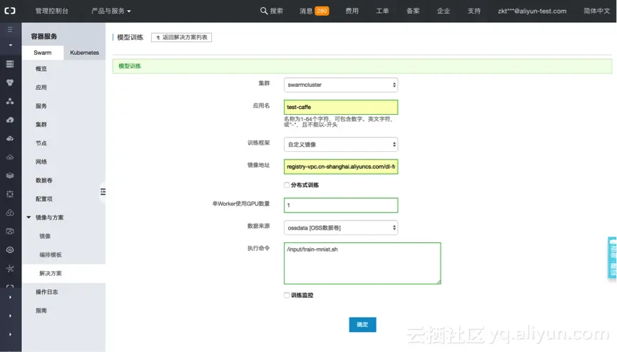The height and width of the screenshot is (352, 617).
Task: Go to 配置项 in the sidebar
Action: pyautogui.click(x=44, y=199)
